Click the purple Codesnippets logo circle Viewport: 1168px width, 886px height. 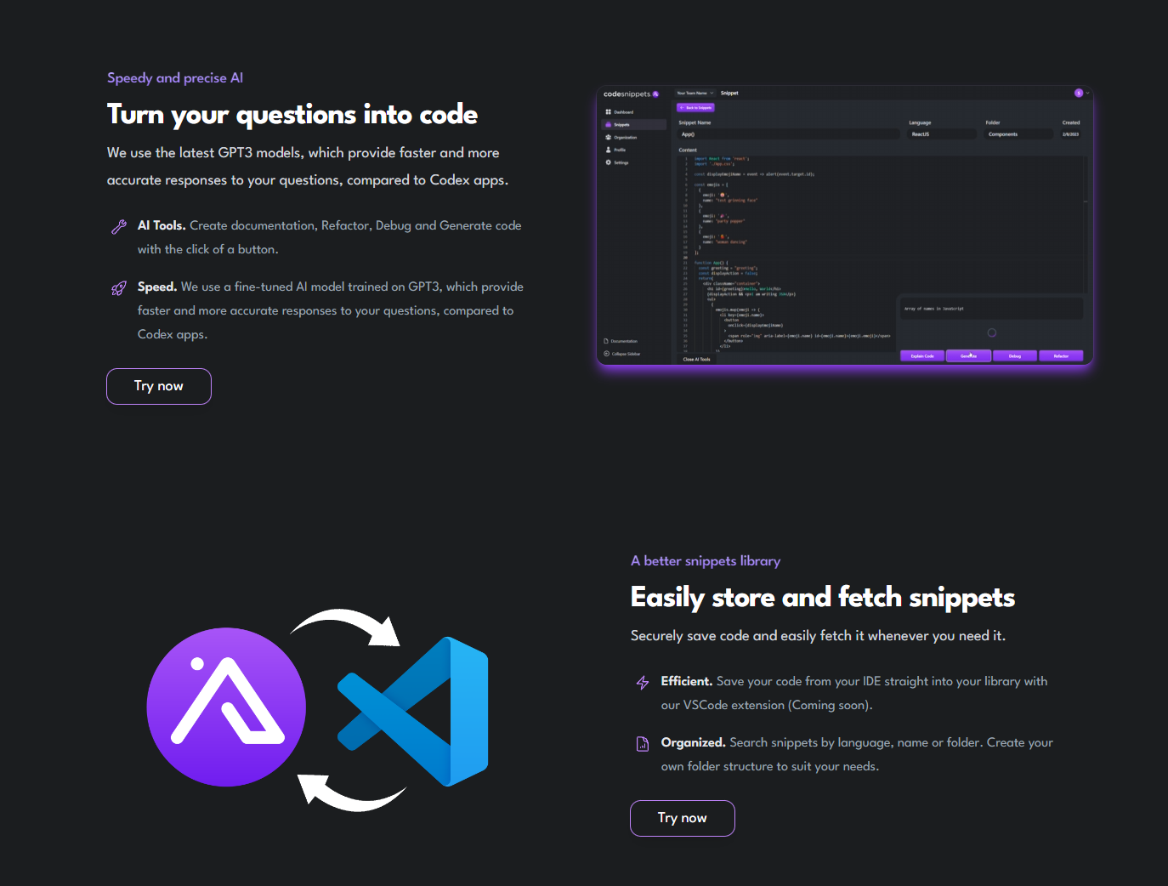226,707
